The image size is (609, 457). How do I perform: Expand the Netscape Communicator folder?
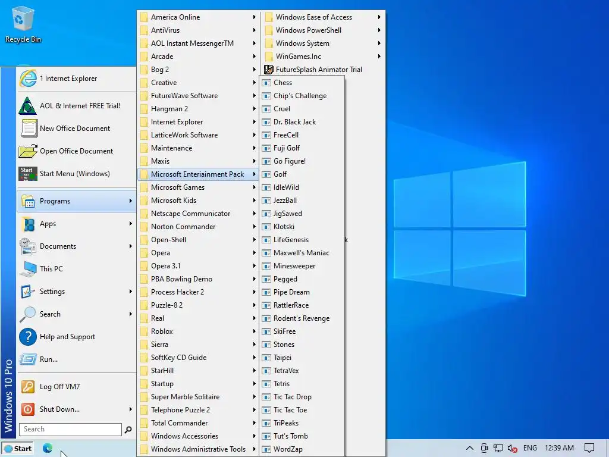198,214
